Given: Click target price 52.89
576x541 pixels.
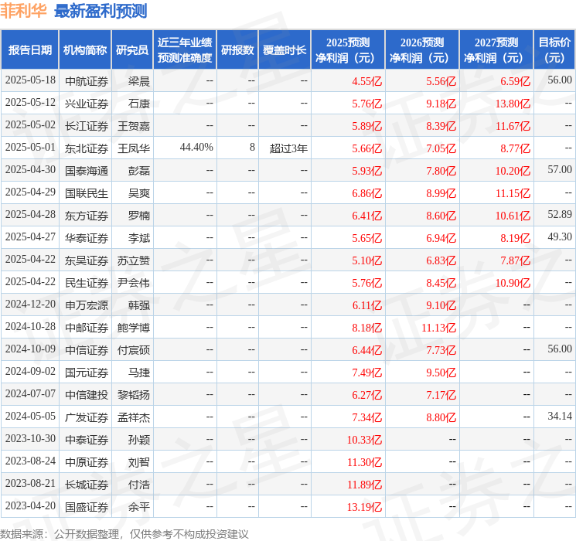Looking at the screenshot, I should [x=560, y=215].
